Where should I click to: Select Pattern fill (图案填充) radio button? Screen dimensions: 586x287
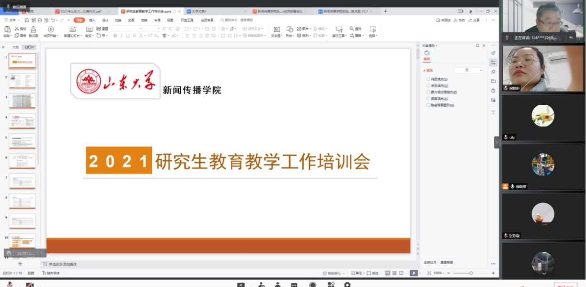pyautogui.click(x=428, y=99)
